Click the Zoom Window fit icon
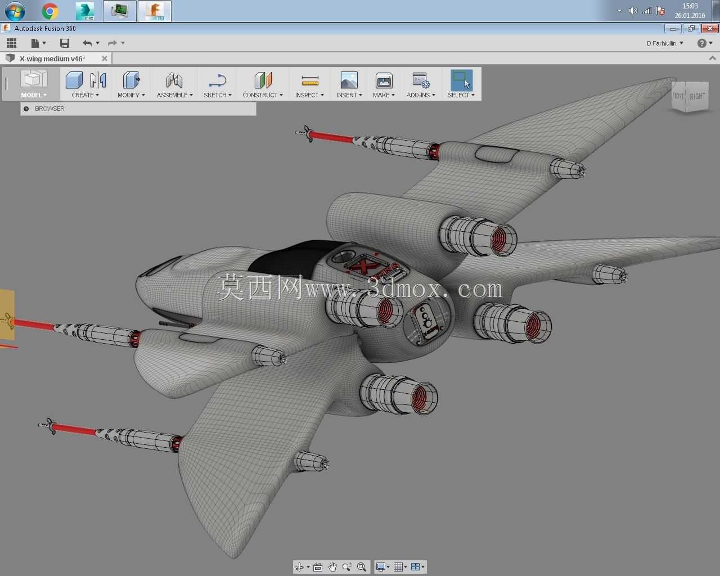The width and height of the screenshot is (720, 576). pyautogui.click(x=362, y=567)
